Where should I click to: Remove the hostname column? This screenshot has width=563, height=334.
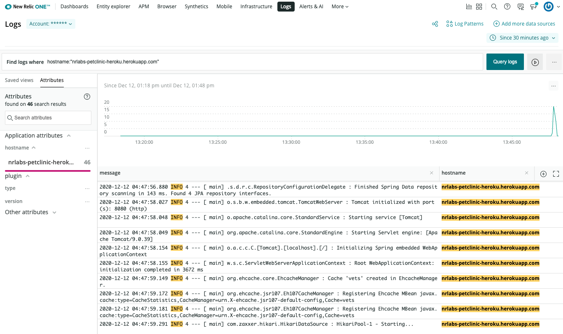coord(526,173)
